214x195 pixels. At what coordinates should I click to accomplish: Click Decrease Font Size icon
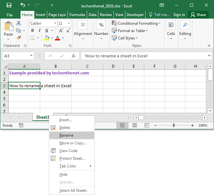(x=68, y=30)
